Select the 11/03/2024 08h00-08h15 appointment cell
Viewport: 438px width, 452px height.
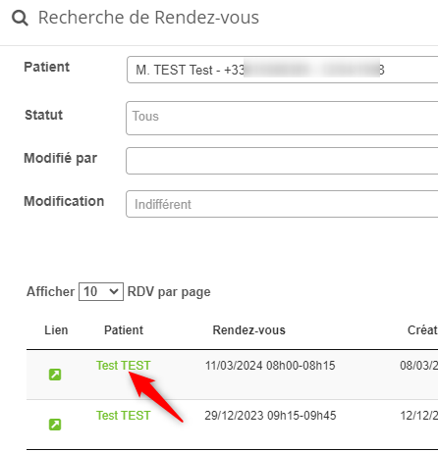(270, 366)
